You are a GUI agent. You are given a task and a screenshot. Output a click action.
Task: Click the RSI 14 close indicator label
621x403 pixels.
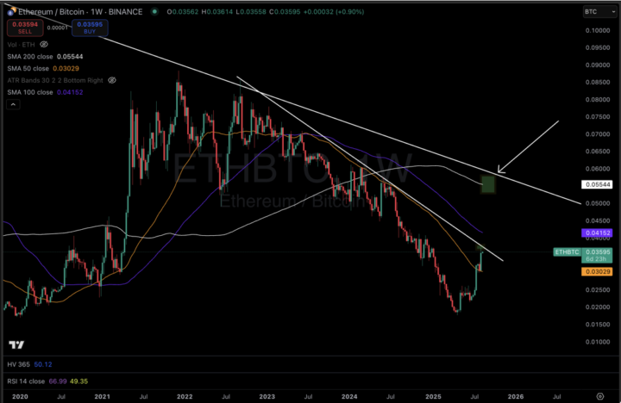(x=26, y=381)
